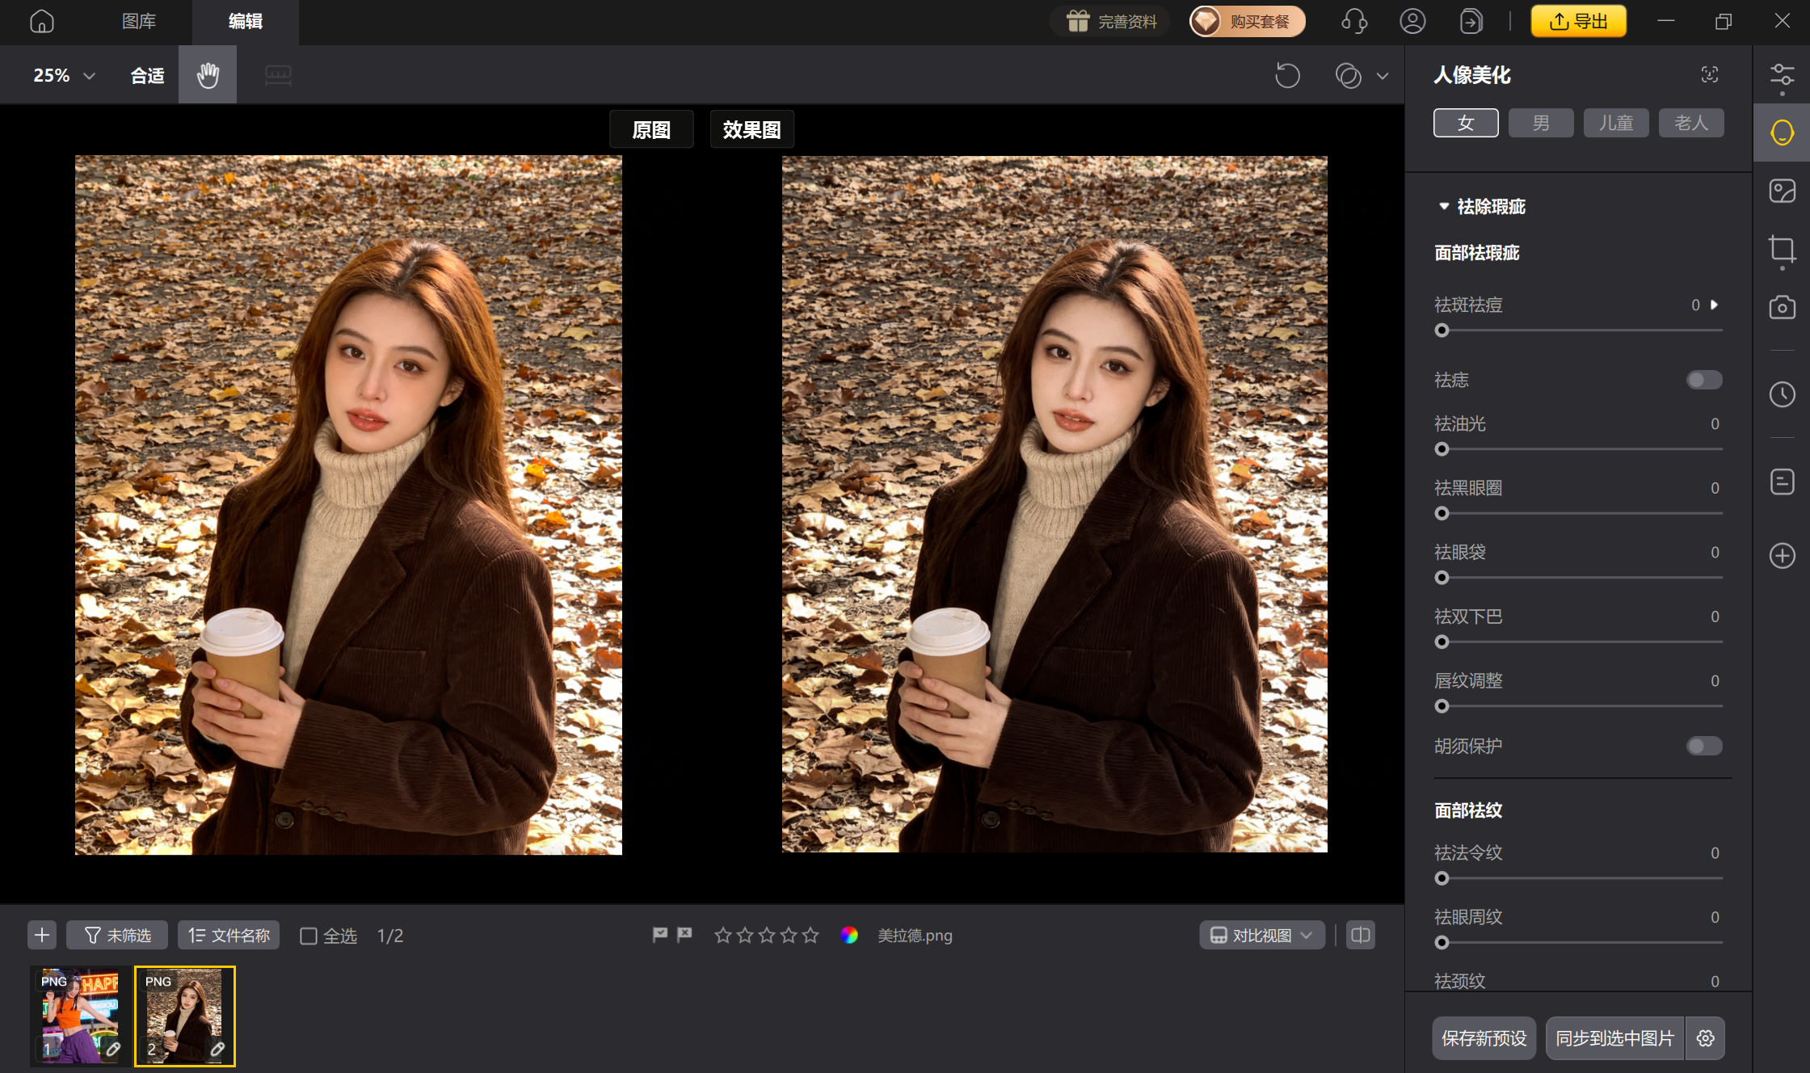Screen dimensions: 1810x1073
Task: Select the portrait beautify face icon in right sidebar
Action: point(1781,132)
